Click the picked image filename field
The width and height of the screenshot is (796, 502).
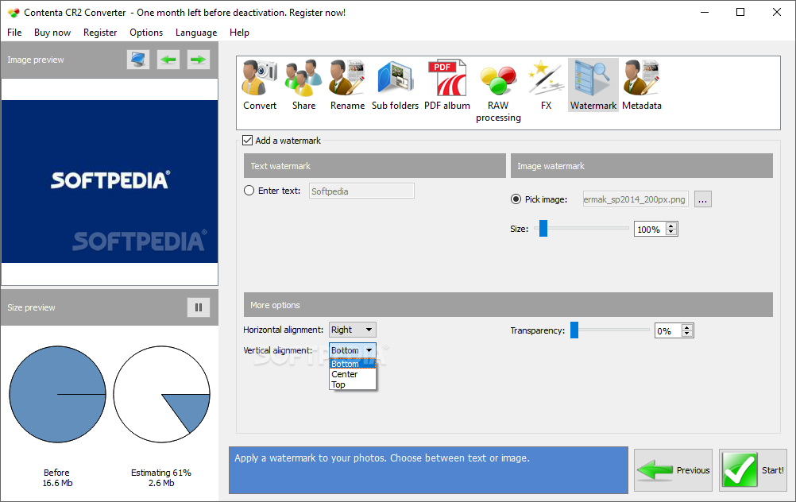point(636,199)
